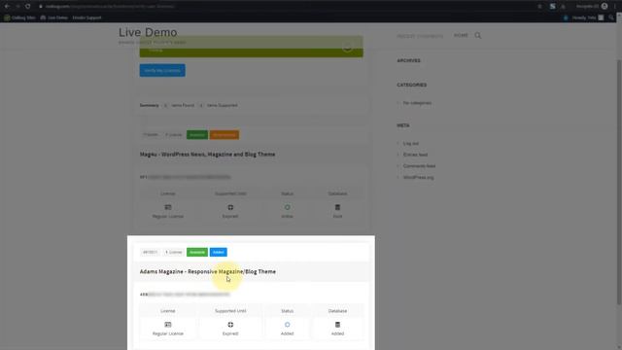Click Added status circle in Adams card
Screen dimensions: 622x350
(288, 325)
